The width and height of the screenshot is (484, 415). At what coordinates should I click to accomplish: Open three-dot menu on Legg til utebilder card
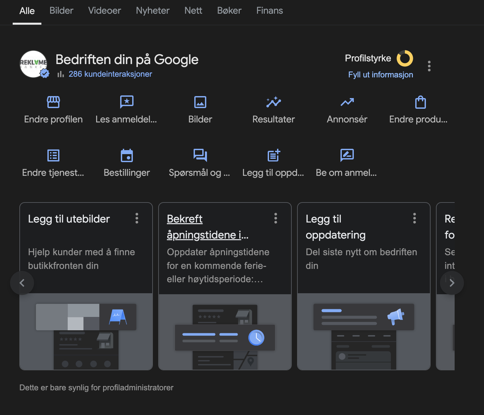coord(137,218)
